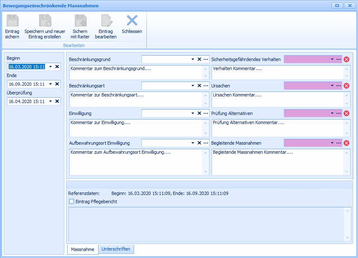Click the Sichern mit Reiter icon
Screen dimensions: 358x258
pyautogui.click(x=80, y=21)
